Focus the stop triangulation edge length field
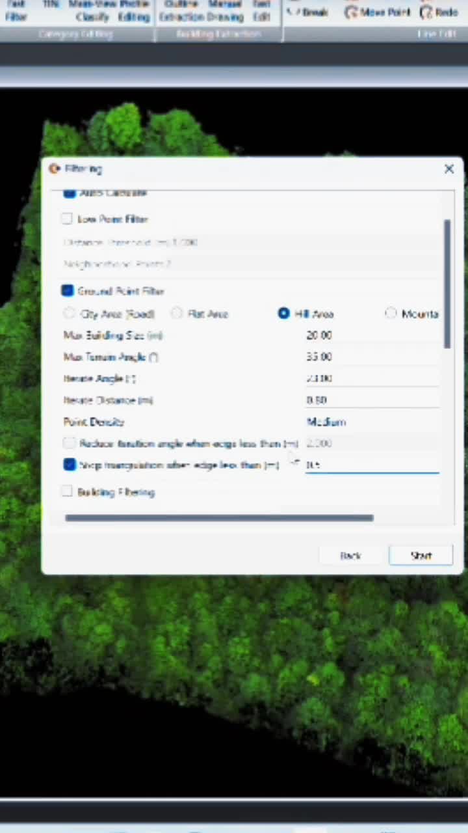 pos(372,465)
